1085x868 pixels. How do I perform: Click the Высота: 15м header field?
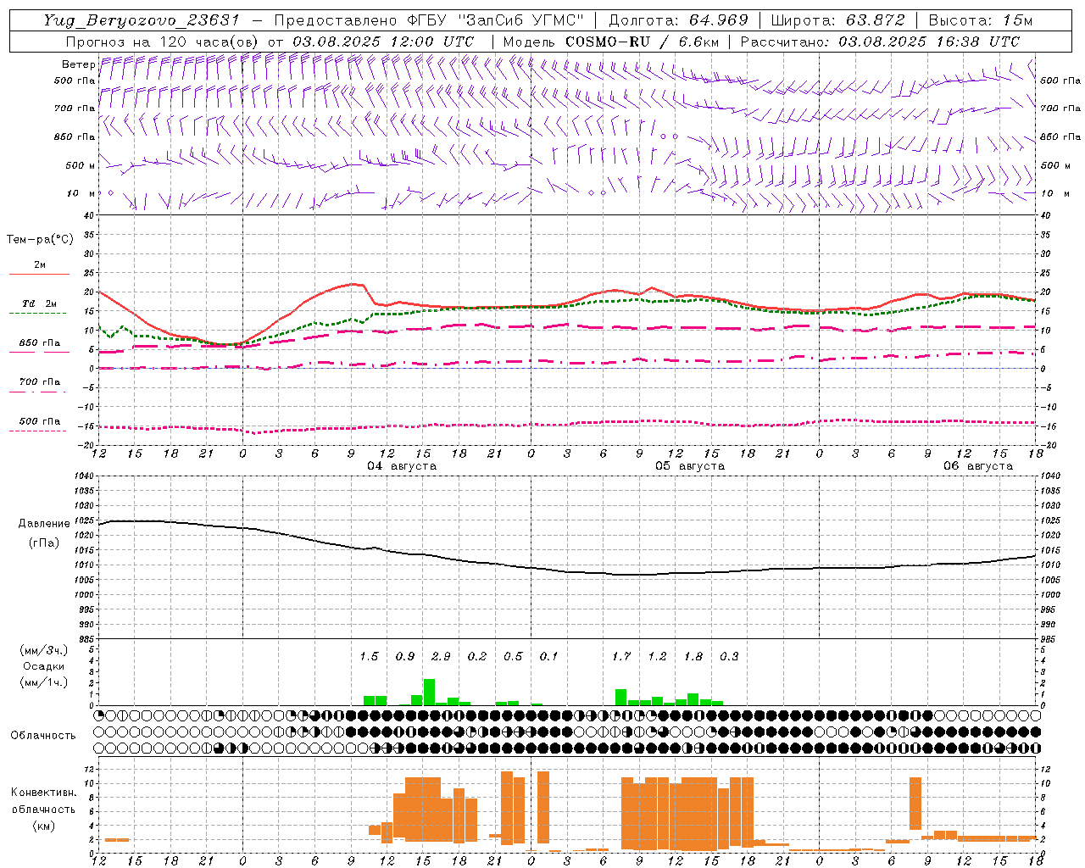(981, 20)
